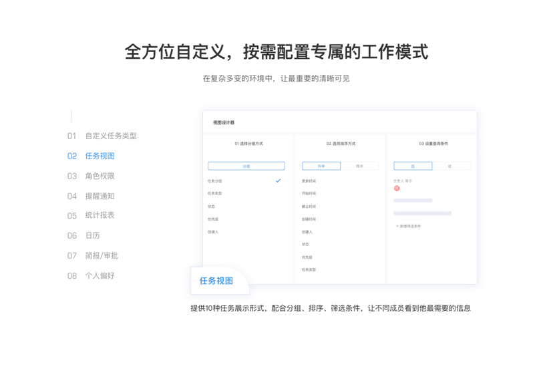Select the 且 condition toggle
Viewport: 553px width, 369px height.
tap(413, 166)
